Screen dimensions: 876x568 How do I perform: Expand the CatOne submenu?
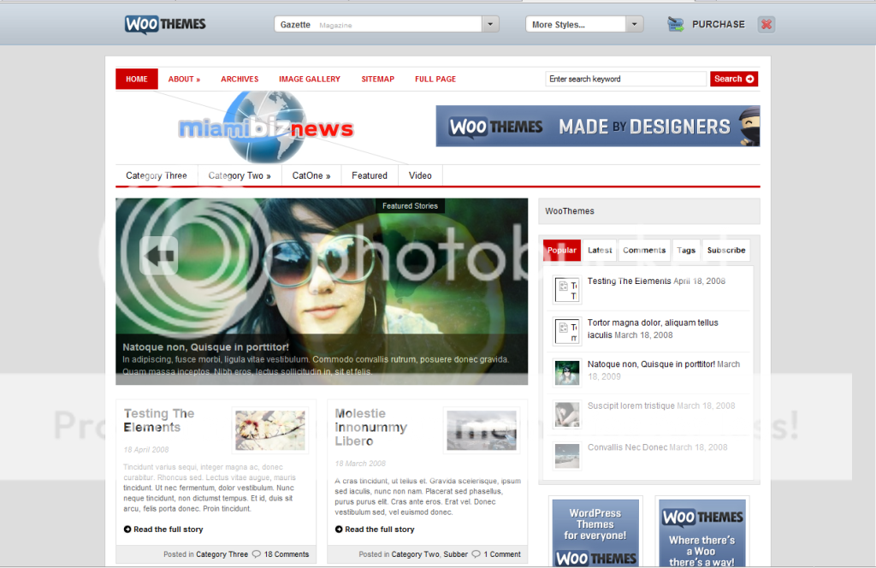(x=311, y=175)
